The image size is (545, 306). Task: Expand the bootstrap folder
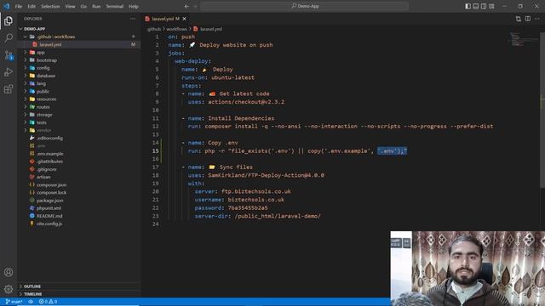78,60
